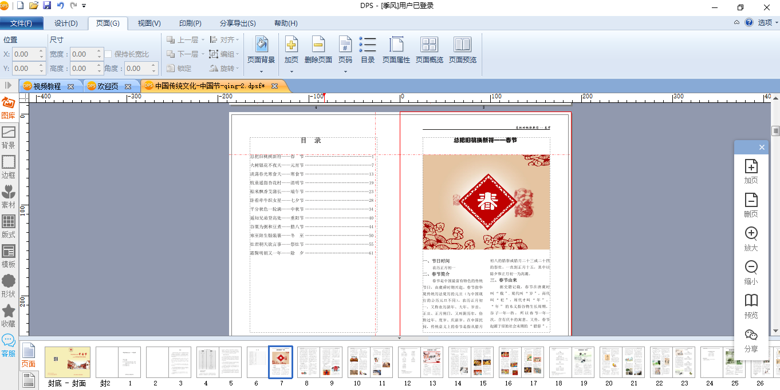This screenshot has width=780, height=390.
Task: Switch to the 视图(V) ribbon tab
Action: (149, 23)
